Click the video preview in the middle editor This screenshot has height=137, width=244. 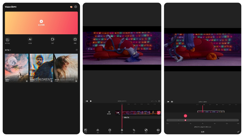(122, 48)
